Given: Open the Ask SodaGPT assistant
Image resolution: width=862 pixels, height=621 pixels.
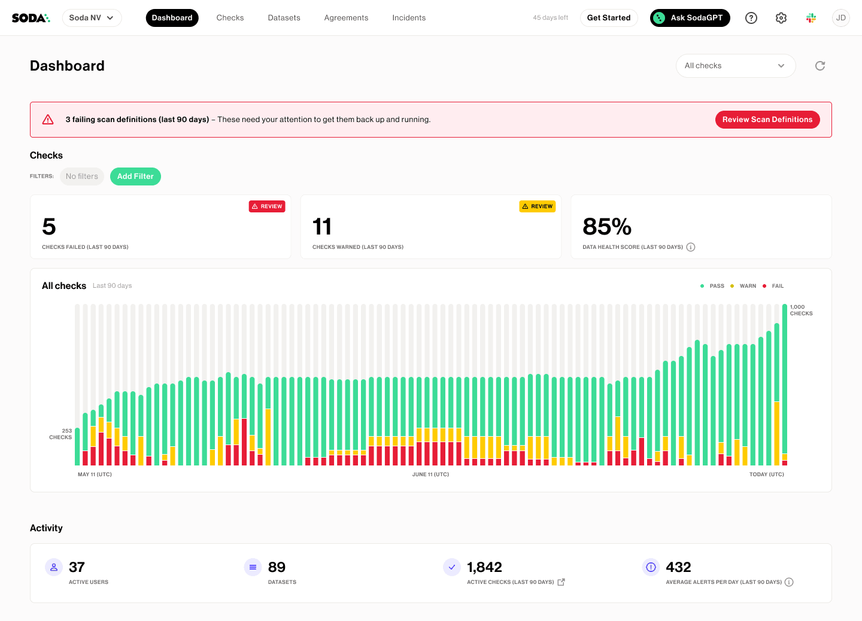Looking at the screenshot, I should click(x=690, y=18).
